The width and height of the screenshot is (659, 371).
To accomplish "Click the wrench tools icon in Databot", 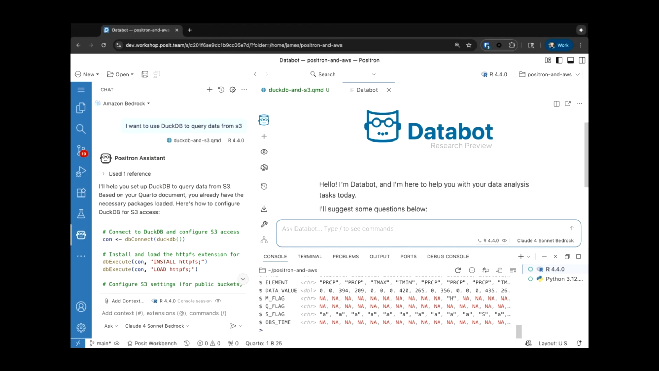I will tap(264, 224).
